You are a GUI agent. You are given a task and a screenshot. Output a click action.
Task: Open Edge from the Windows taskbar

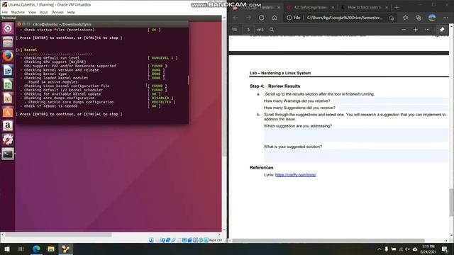(x=36, y=249)
